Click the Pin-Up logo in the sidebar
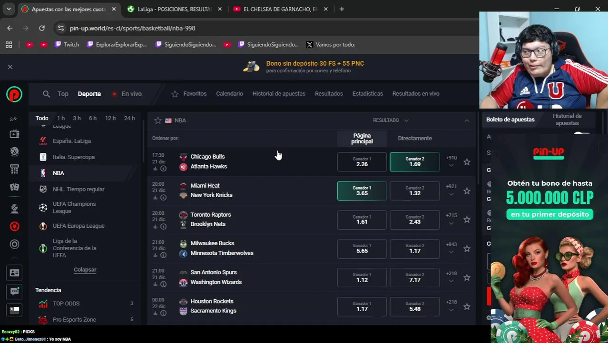 14,94
